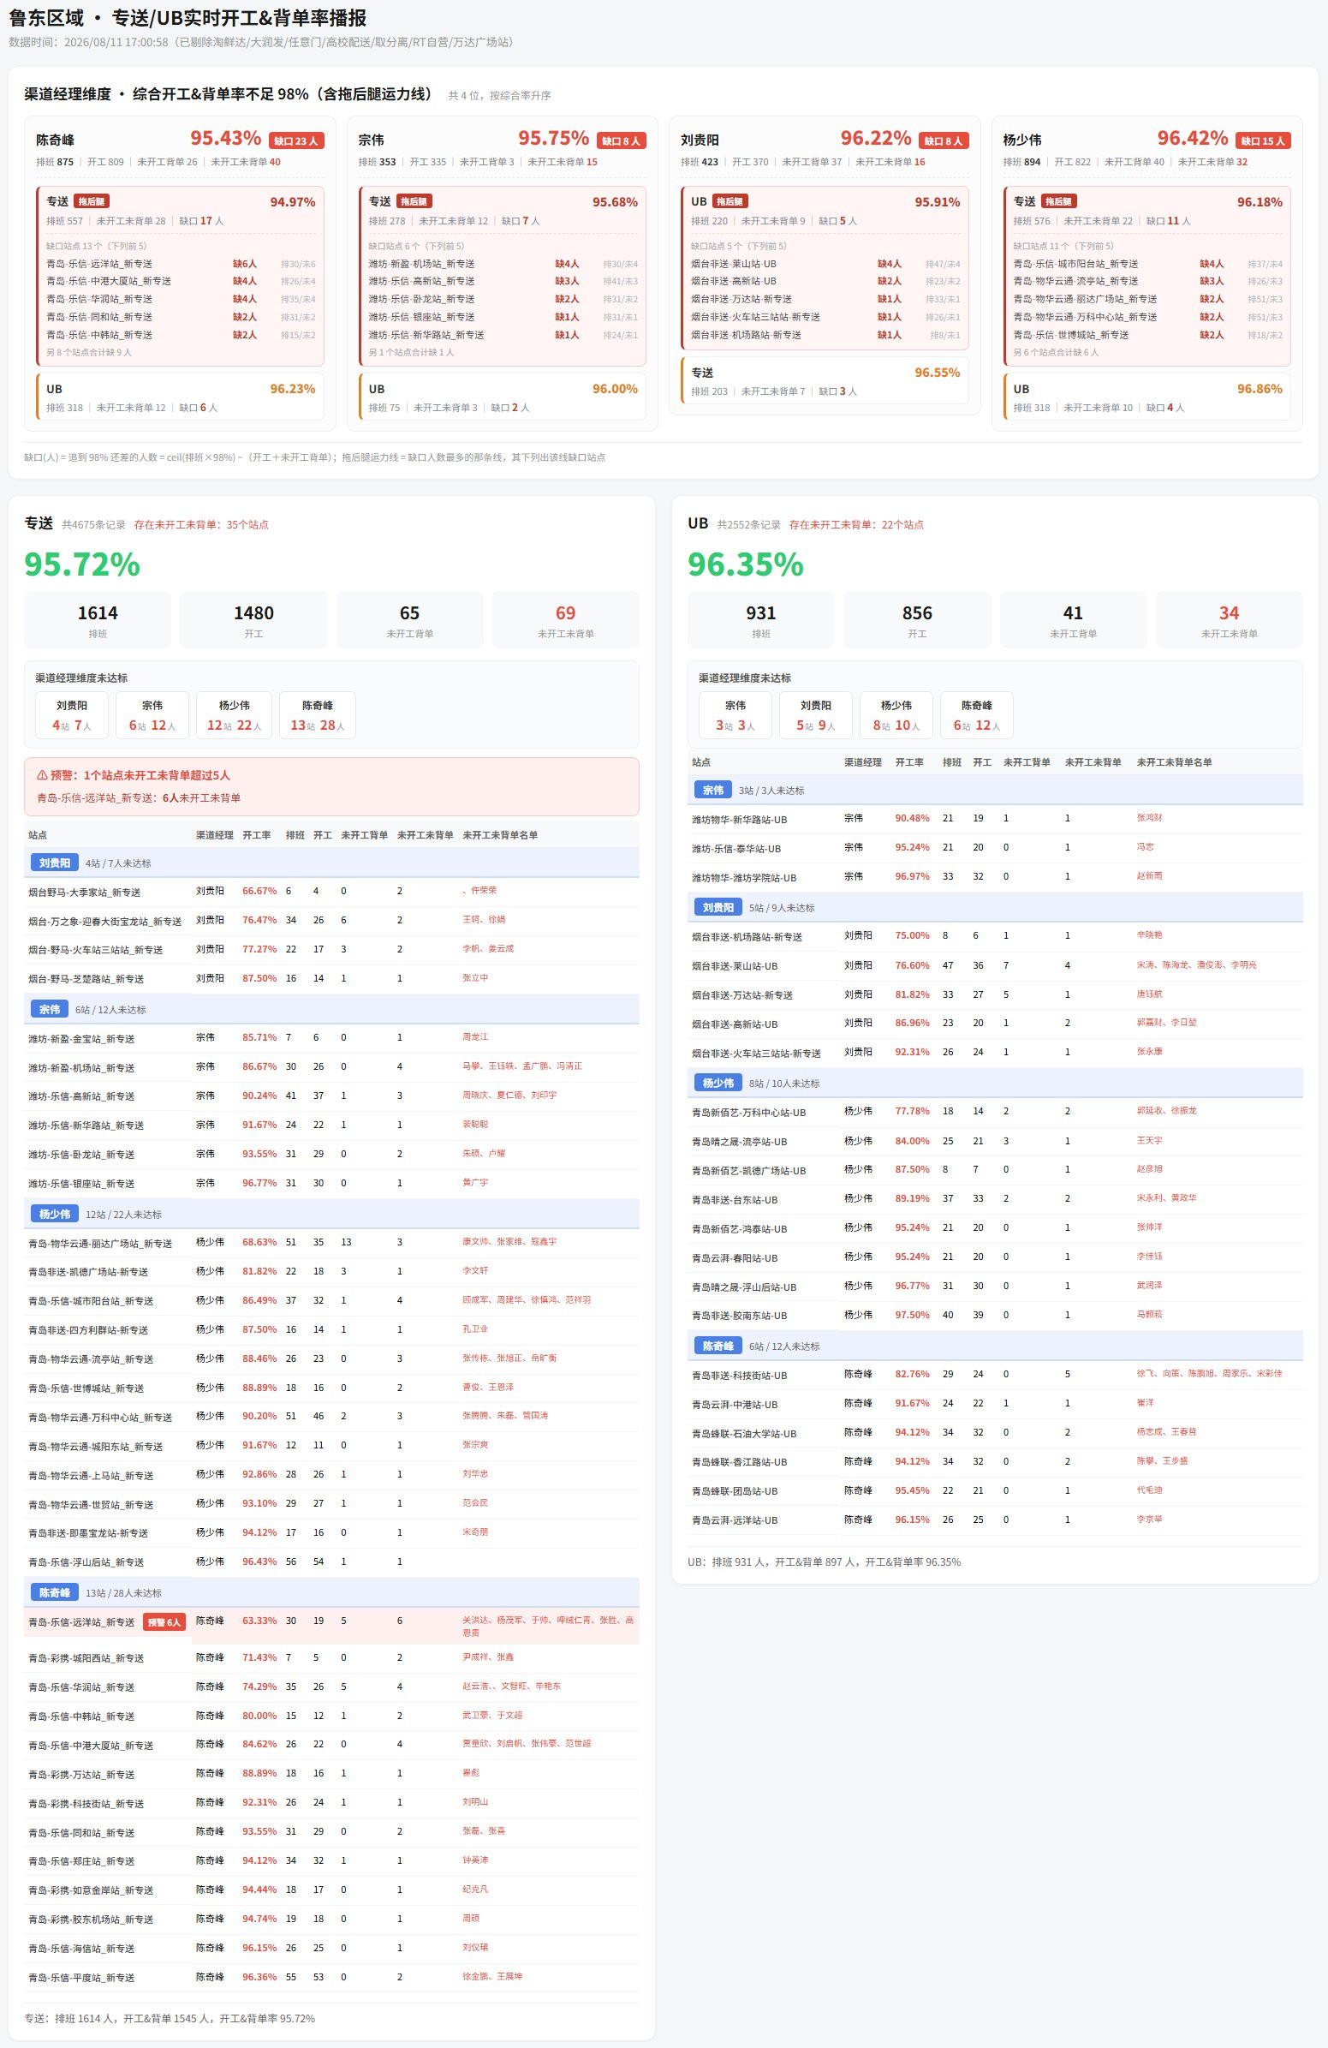Click the 65 未开工背单 tile
The width and height of the screenshot is (1328, 2048).
tap(409, 620)
